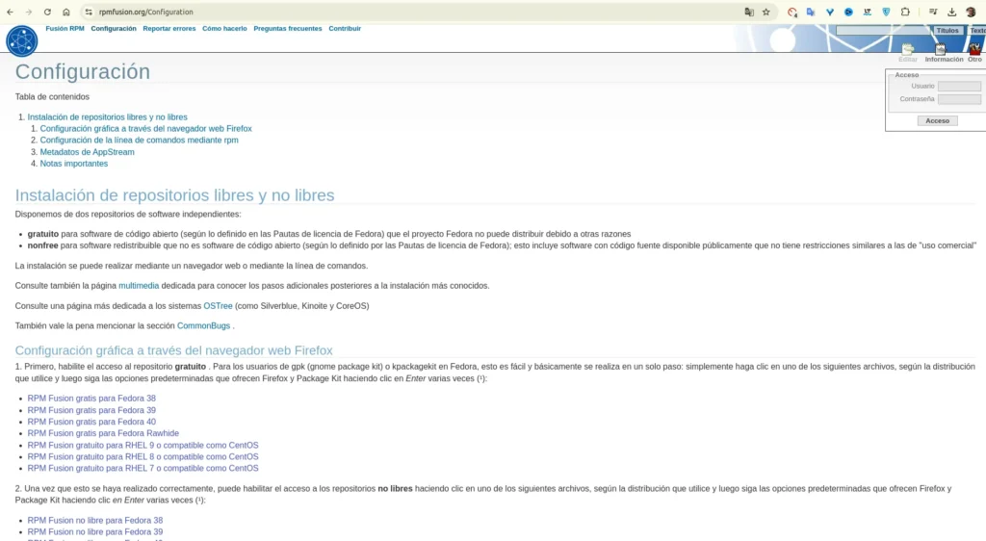Open RPM Fusion gratuito para RHEL 7
Screen dimensions: 986x541
(143, 468)
